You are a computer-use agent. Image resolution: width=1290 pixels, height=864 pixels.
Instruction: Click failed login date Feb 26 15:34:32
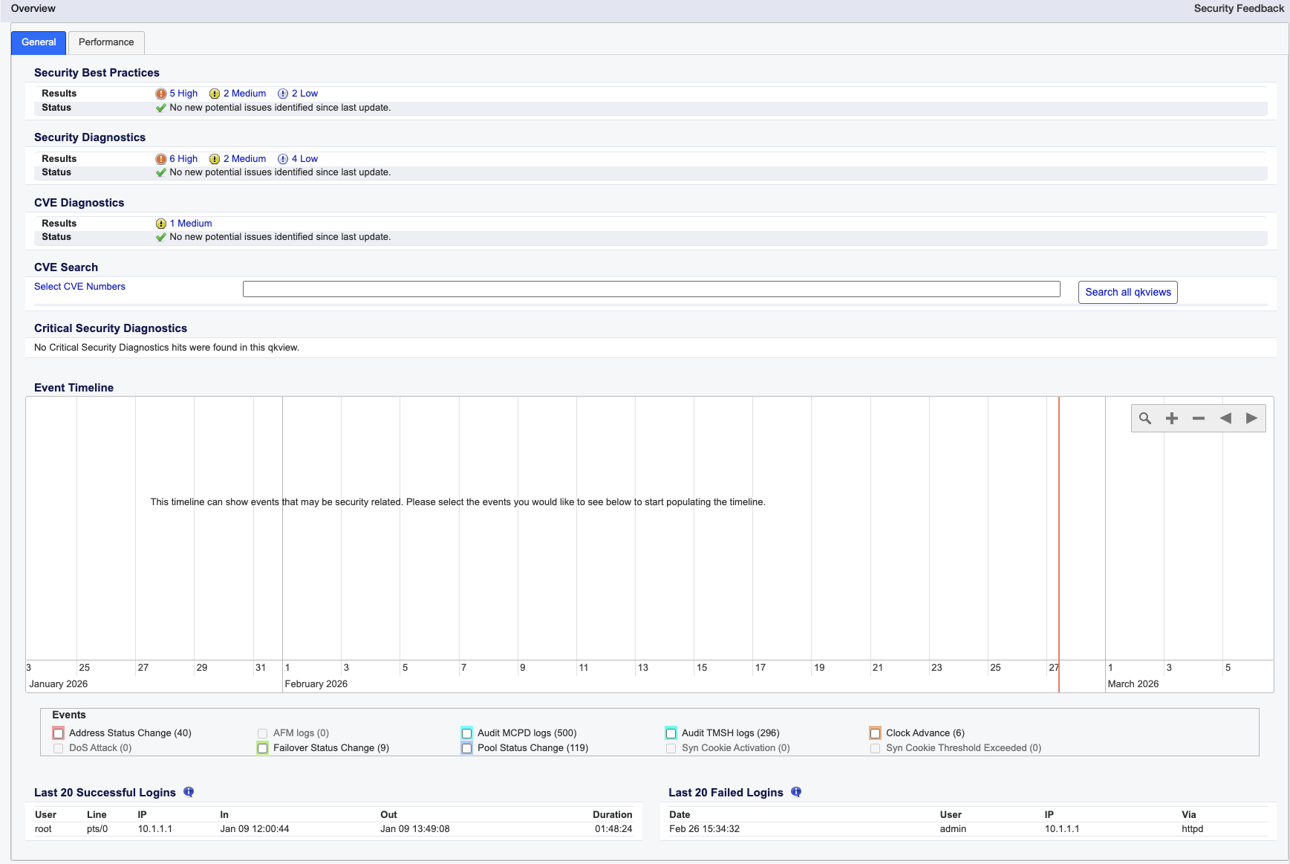click(704, 829)
